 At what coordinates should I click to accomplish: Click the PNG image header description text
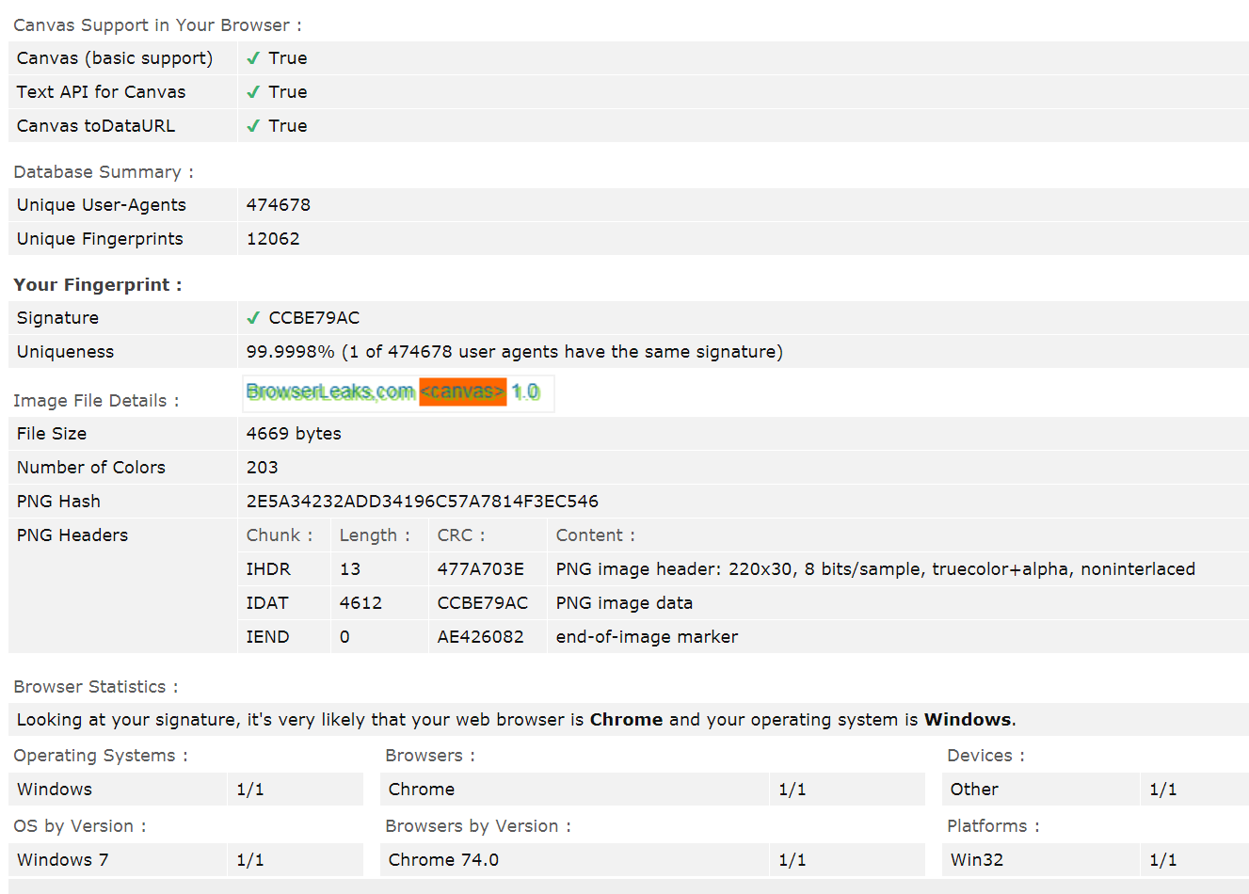[x=875, y=569]
